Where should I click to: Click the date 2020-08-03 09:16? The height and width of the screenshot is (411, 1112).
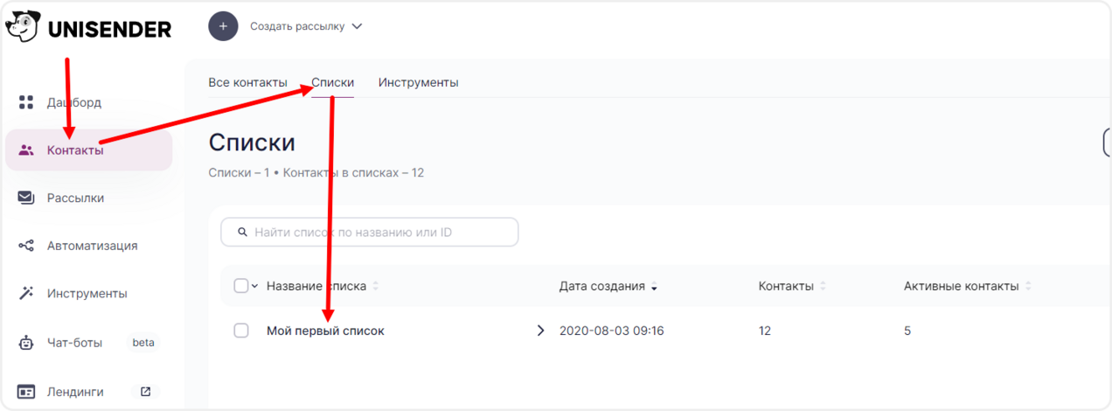612,331
